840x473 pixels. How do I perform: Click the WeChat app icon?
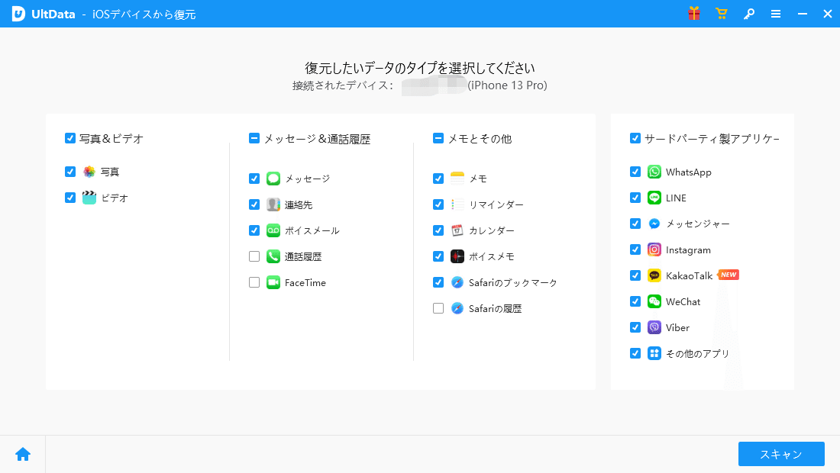click(x=654, y=301)
